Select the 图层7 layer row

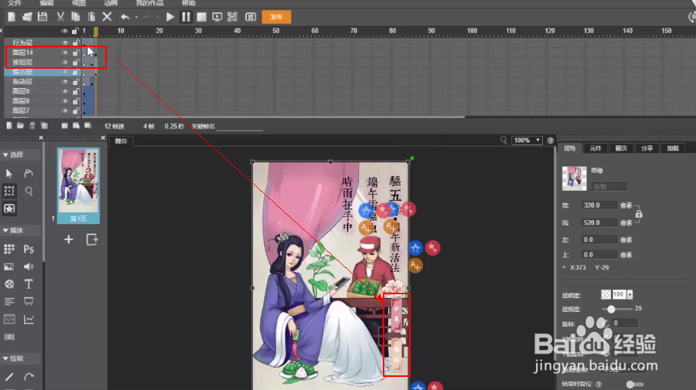tap(43, 110)
